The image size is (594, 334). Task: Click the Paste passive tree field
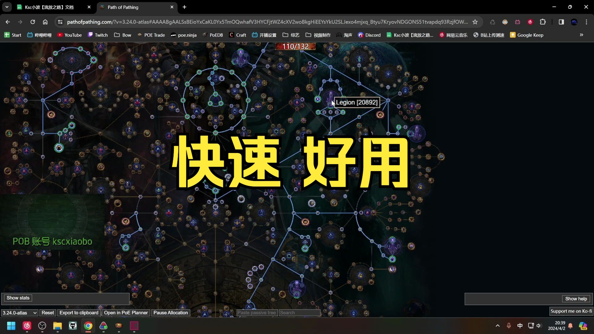[x=257, y=313]
